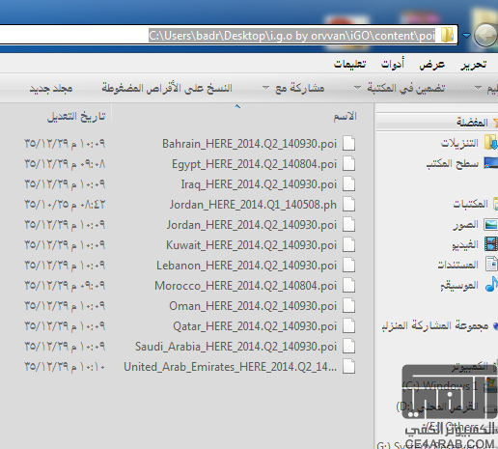The image size is (498, 449).
Task: Click the Egypt_HERE_2014.Q2_140804.poi file icon
Action: point(349,164)
